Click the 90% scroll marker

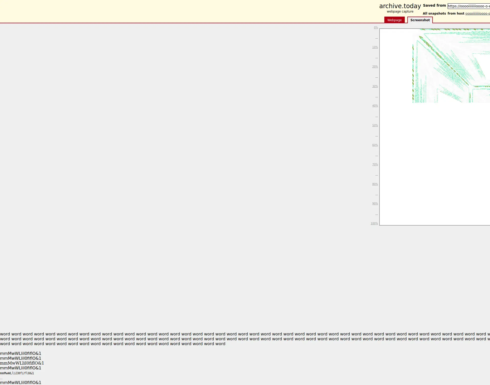(x=375, y=204)
